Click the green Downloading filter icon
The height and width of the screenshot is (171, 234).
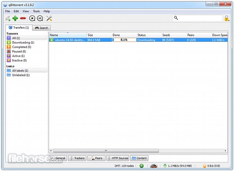tap(9, 42)
